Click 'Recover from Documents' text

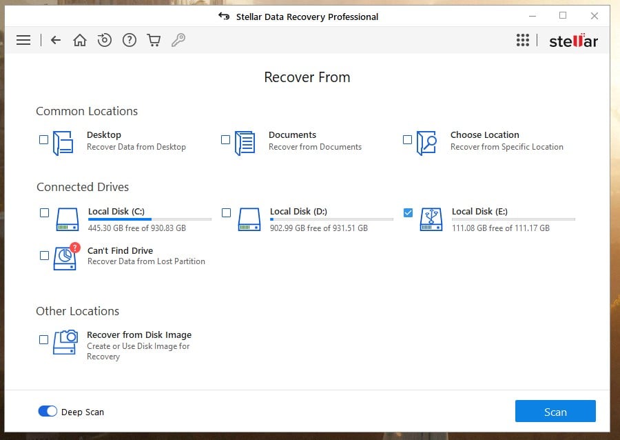(x=315, y=147)
